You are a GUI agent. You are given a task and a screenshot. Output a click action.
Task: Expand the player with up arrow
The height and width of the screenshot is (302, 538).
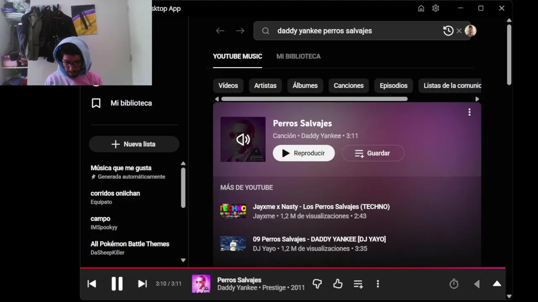click(x=497, y=284)
